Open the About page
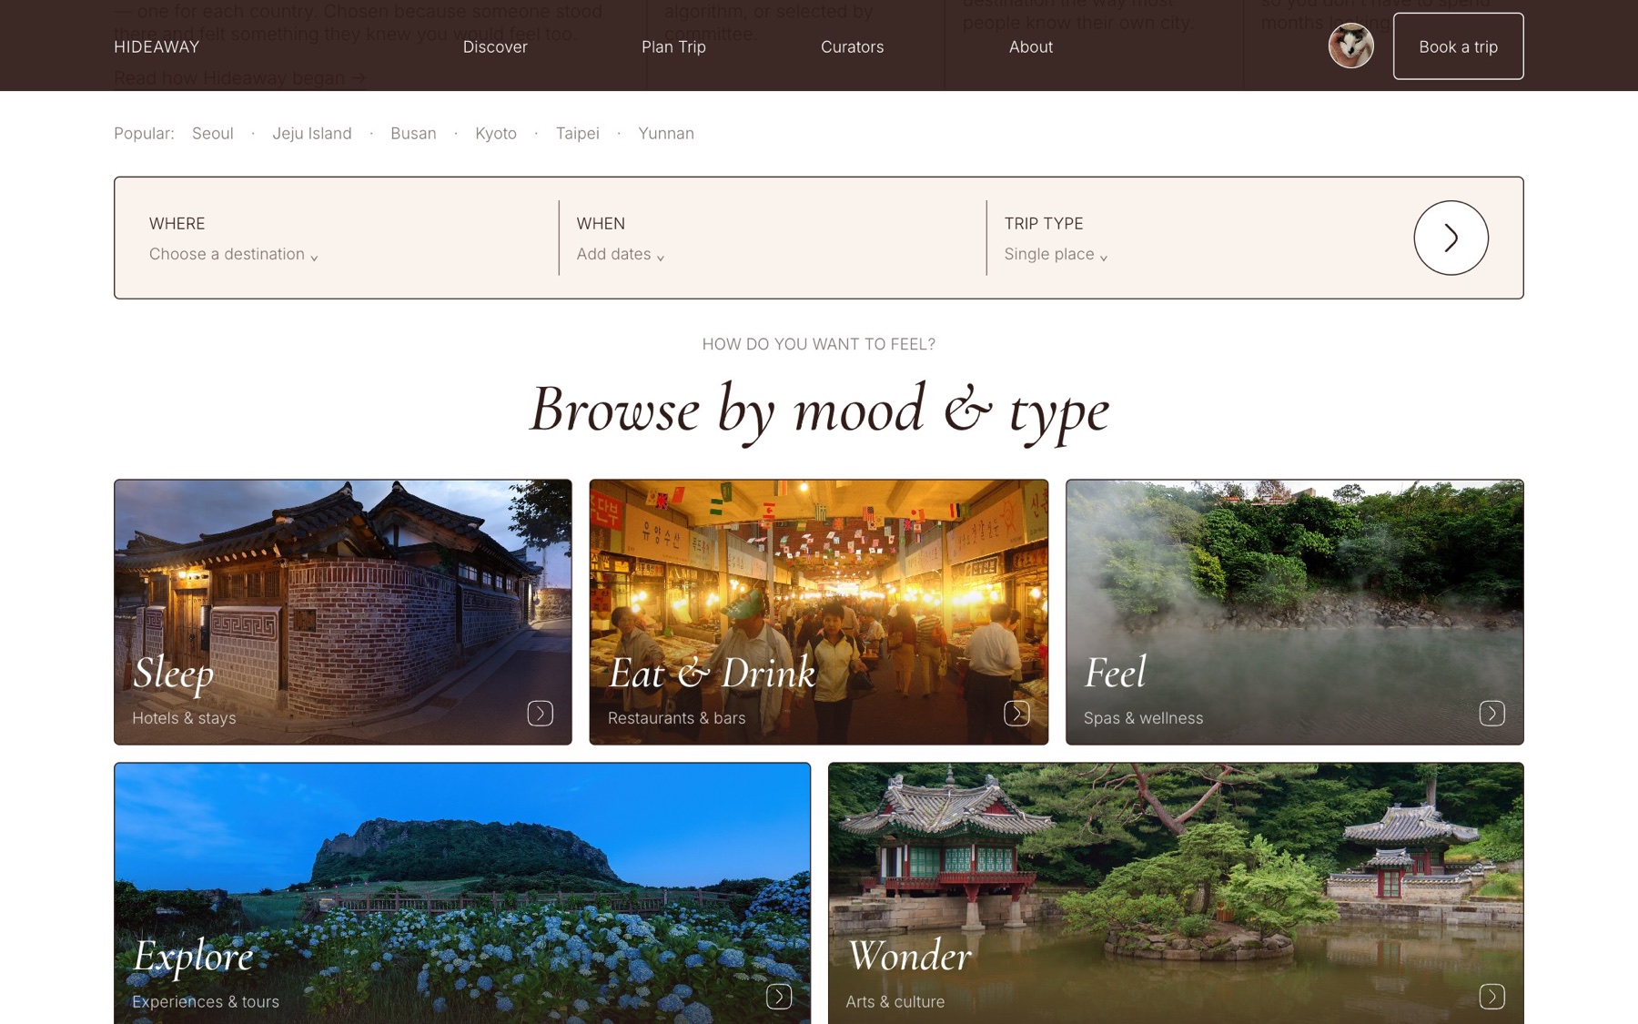The height and width of the screenshot is (1024, 1638). tap(1031, 46)
